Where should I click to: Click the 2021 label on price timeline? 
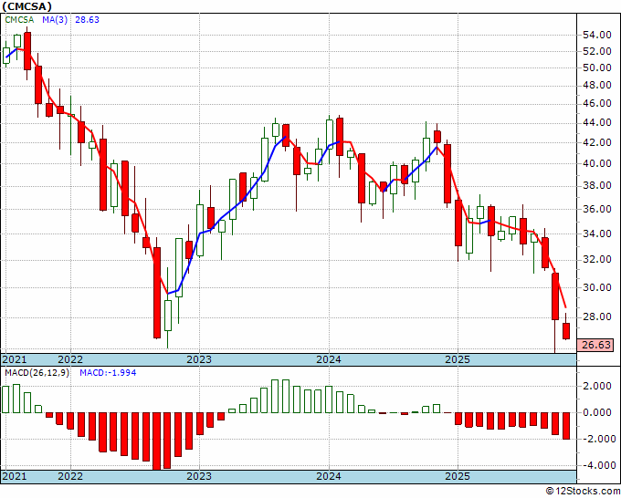pos(15,359)
